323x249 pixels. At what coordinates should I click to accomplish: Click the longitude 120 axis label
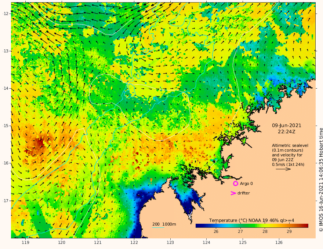pyautogui.click(x=62, y=242)
